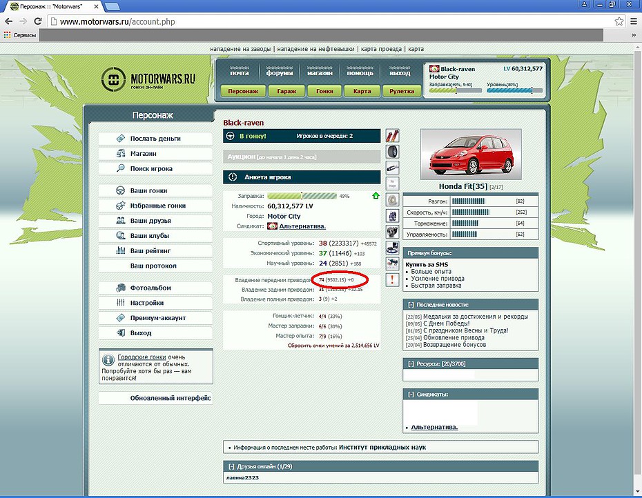Reload the page with the refresh icon
Image resolution: width=642 pixels, height=498 pixels.
click(x=38, y=21)
